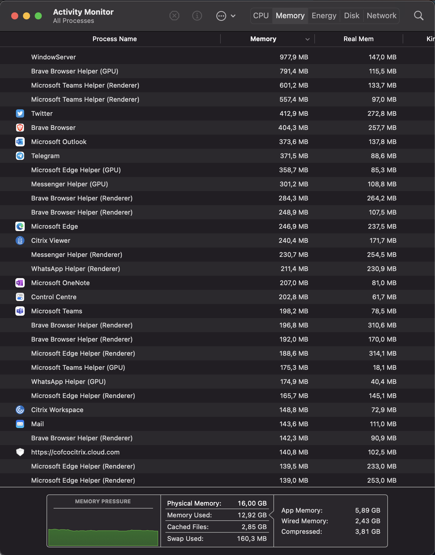Open the ellipsis options dropdown menu
The width and height of the screenshot is (435, 555).
pos(221,16)
